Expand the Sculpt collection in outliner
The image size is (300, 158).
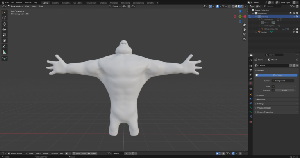(x=256, y=32)
